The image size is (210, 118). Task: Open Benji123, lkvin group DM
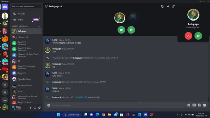(26, 49)
